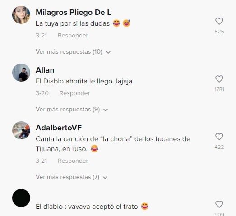
Task: Click chevron next to respuestas (10)
Action: pyautogui.click(x=108, y=52)
